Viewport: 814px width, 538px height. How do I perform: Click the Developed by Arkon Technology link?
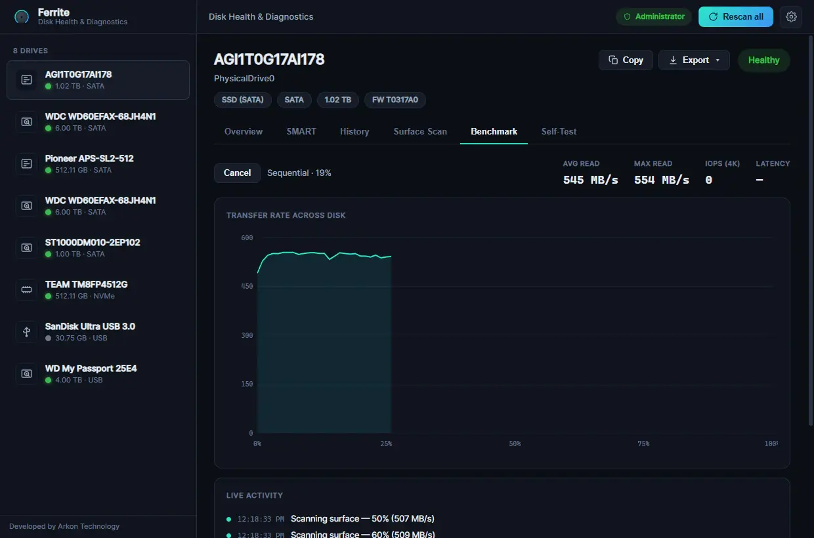point(64,526)
